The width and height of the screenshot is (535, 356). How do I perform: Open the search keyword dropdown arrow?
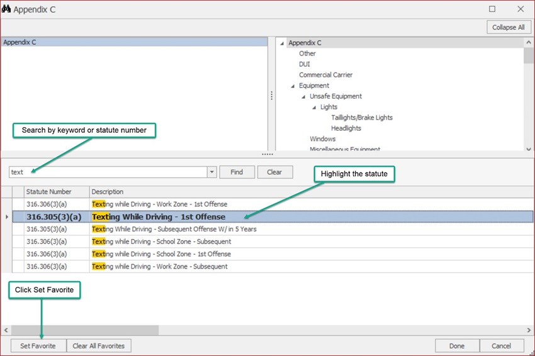[211, 172]
